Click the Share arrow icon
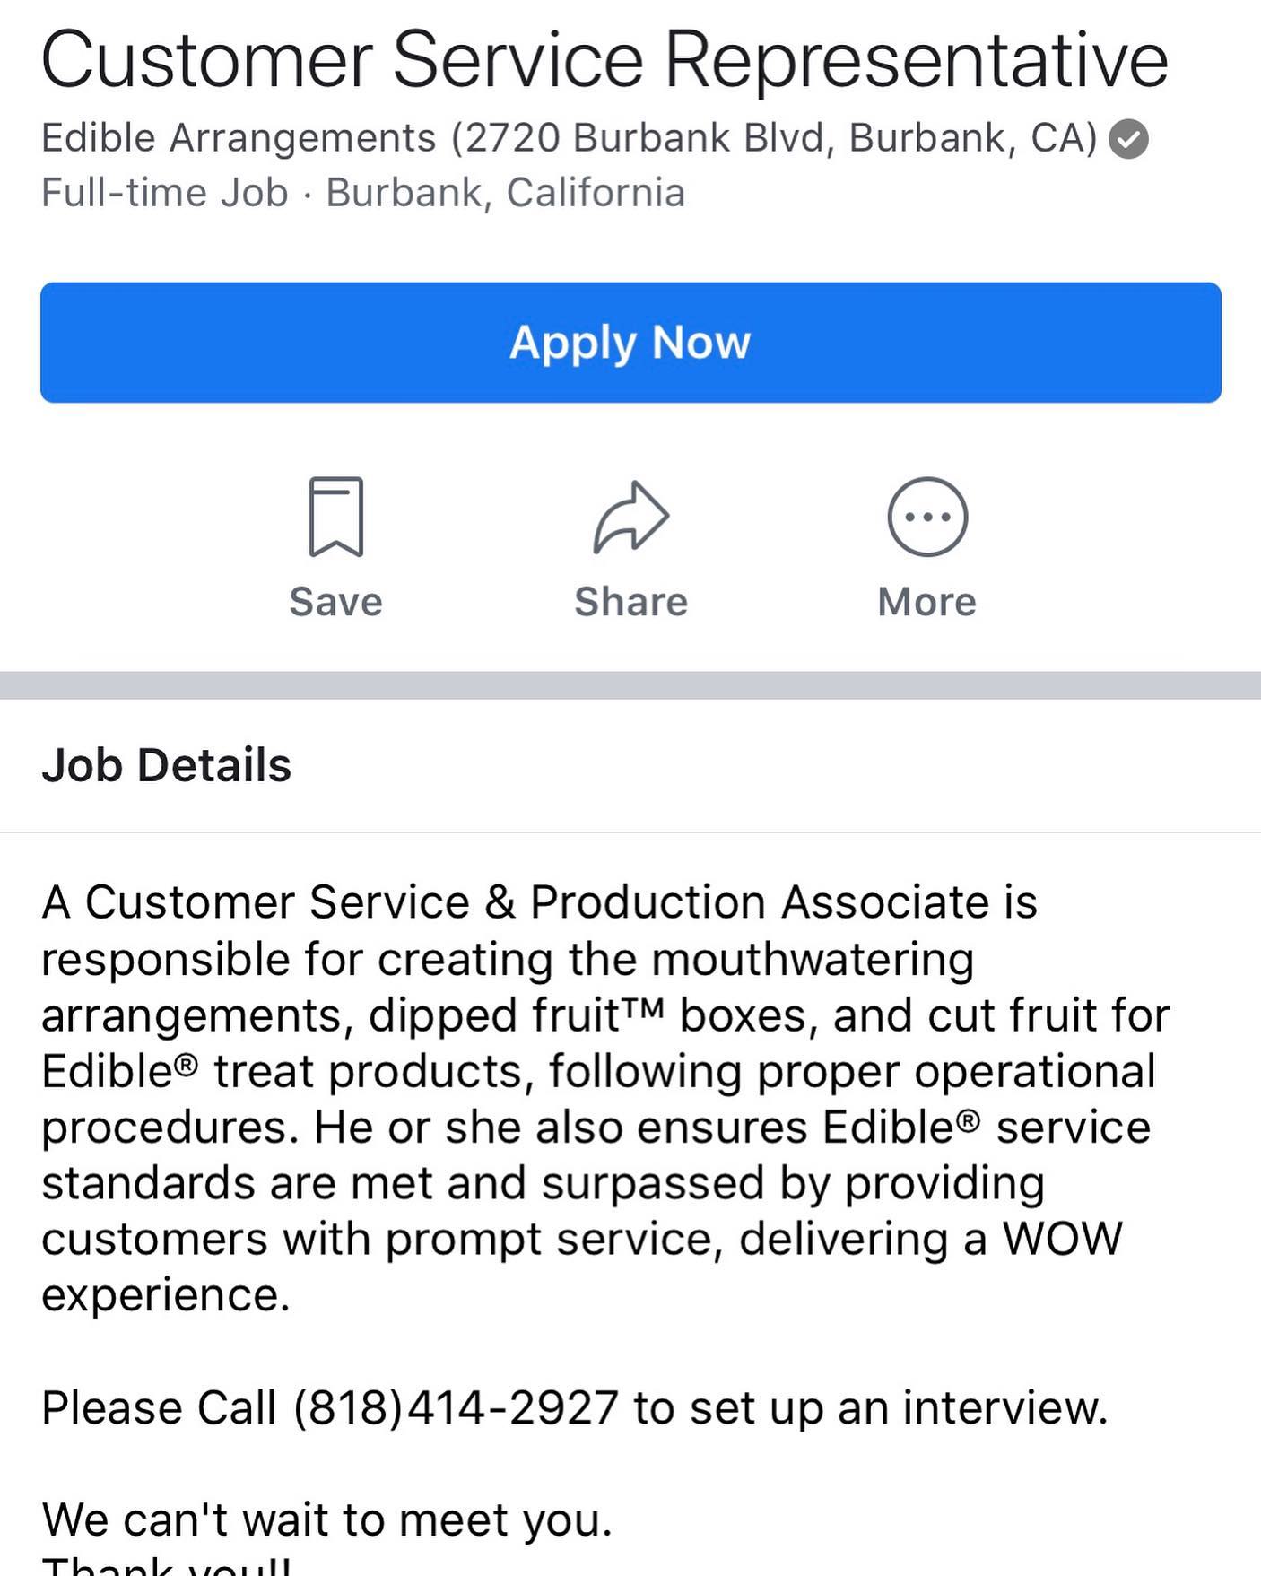This screenshot has width=1261, height=1576. [630, 517]
